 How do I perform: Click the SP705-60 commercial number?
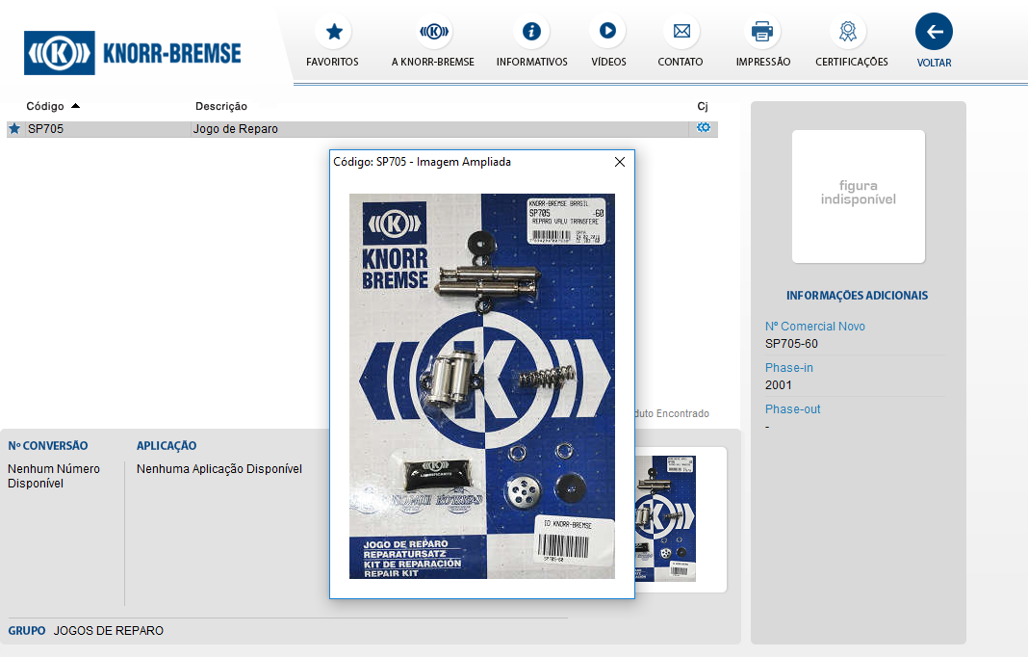pos(791,344)
